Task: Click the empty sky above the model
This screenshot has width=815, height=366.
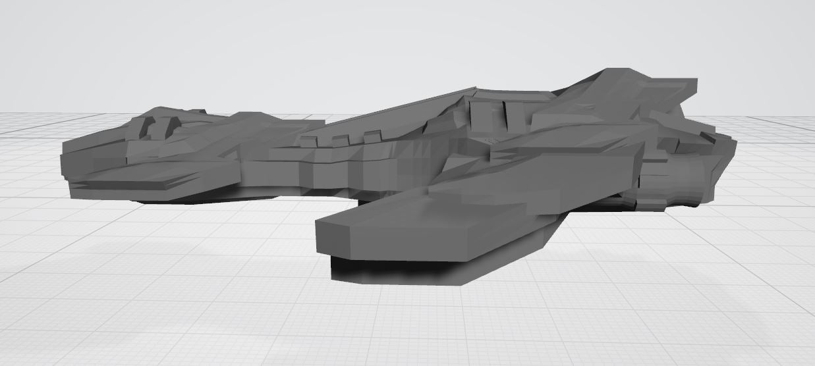Action: coord(395,39)
